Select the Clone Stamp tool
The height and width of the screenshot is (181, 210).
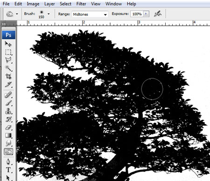point(8,111)
